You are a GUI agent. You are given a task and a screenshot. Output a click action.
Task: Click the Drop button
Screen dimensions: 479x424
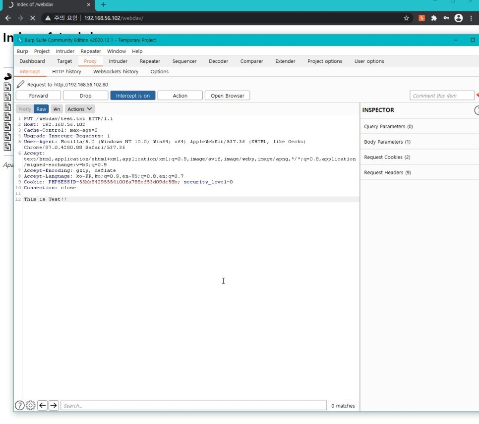[85, 96]
